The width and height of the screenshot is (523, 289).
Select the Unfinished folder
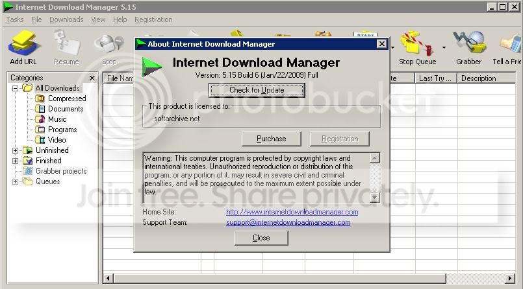click(52, 150)
